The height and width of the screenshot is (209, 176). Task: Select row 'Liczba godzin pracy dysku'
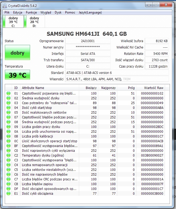click(85, 127)
